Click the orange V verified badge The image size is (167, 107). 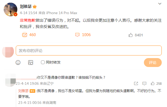click(15, 14)
